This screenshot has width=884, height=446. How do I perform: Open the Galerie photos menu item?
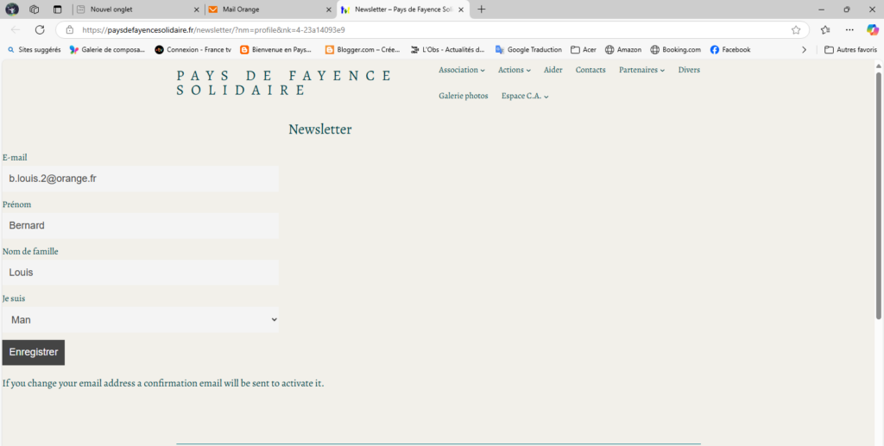pyautogui.click(x=463, y=96)
